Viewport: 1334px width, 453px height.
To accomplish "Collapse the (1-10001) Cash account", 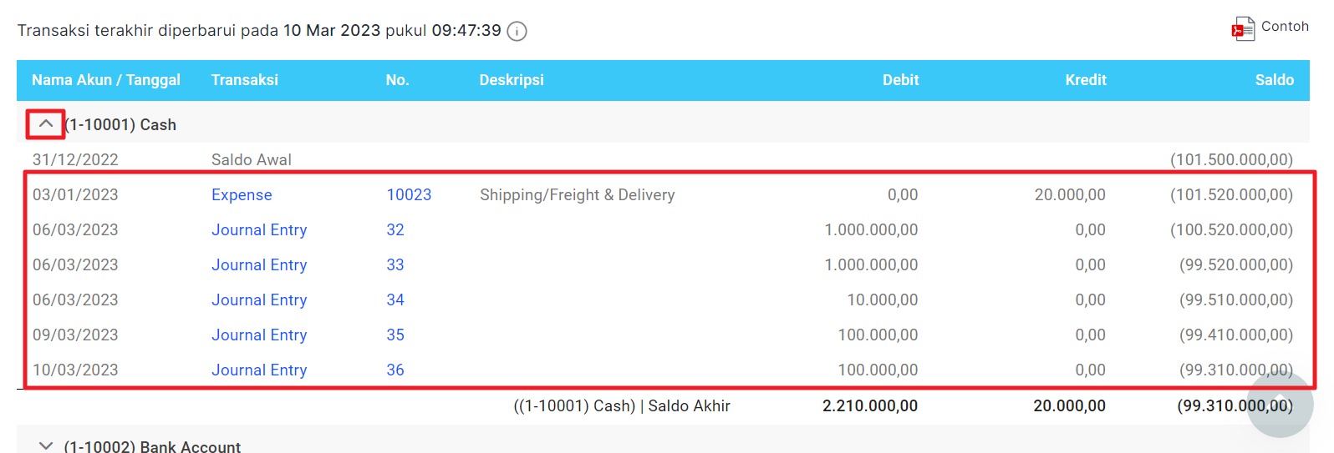I will 46,124.
